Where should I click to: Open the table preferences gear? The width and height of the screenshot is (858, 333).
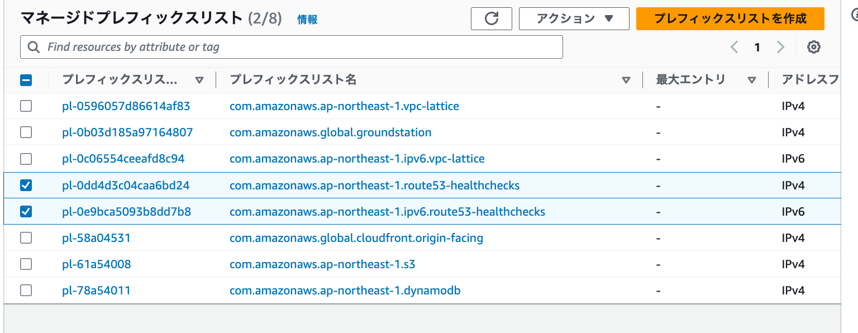[x=814, y=47]
